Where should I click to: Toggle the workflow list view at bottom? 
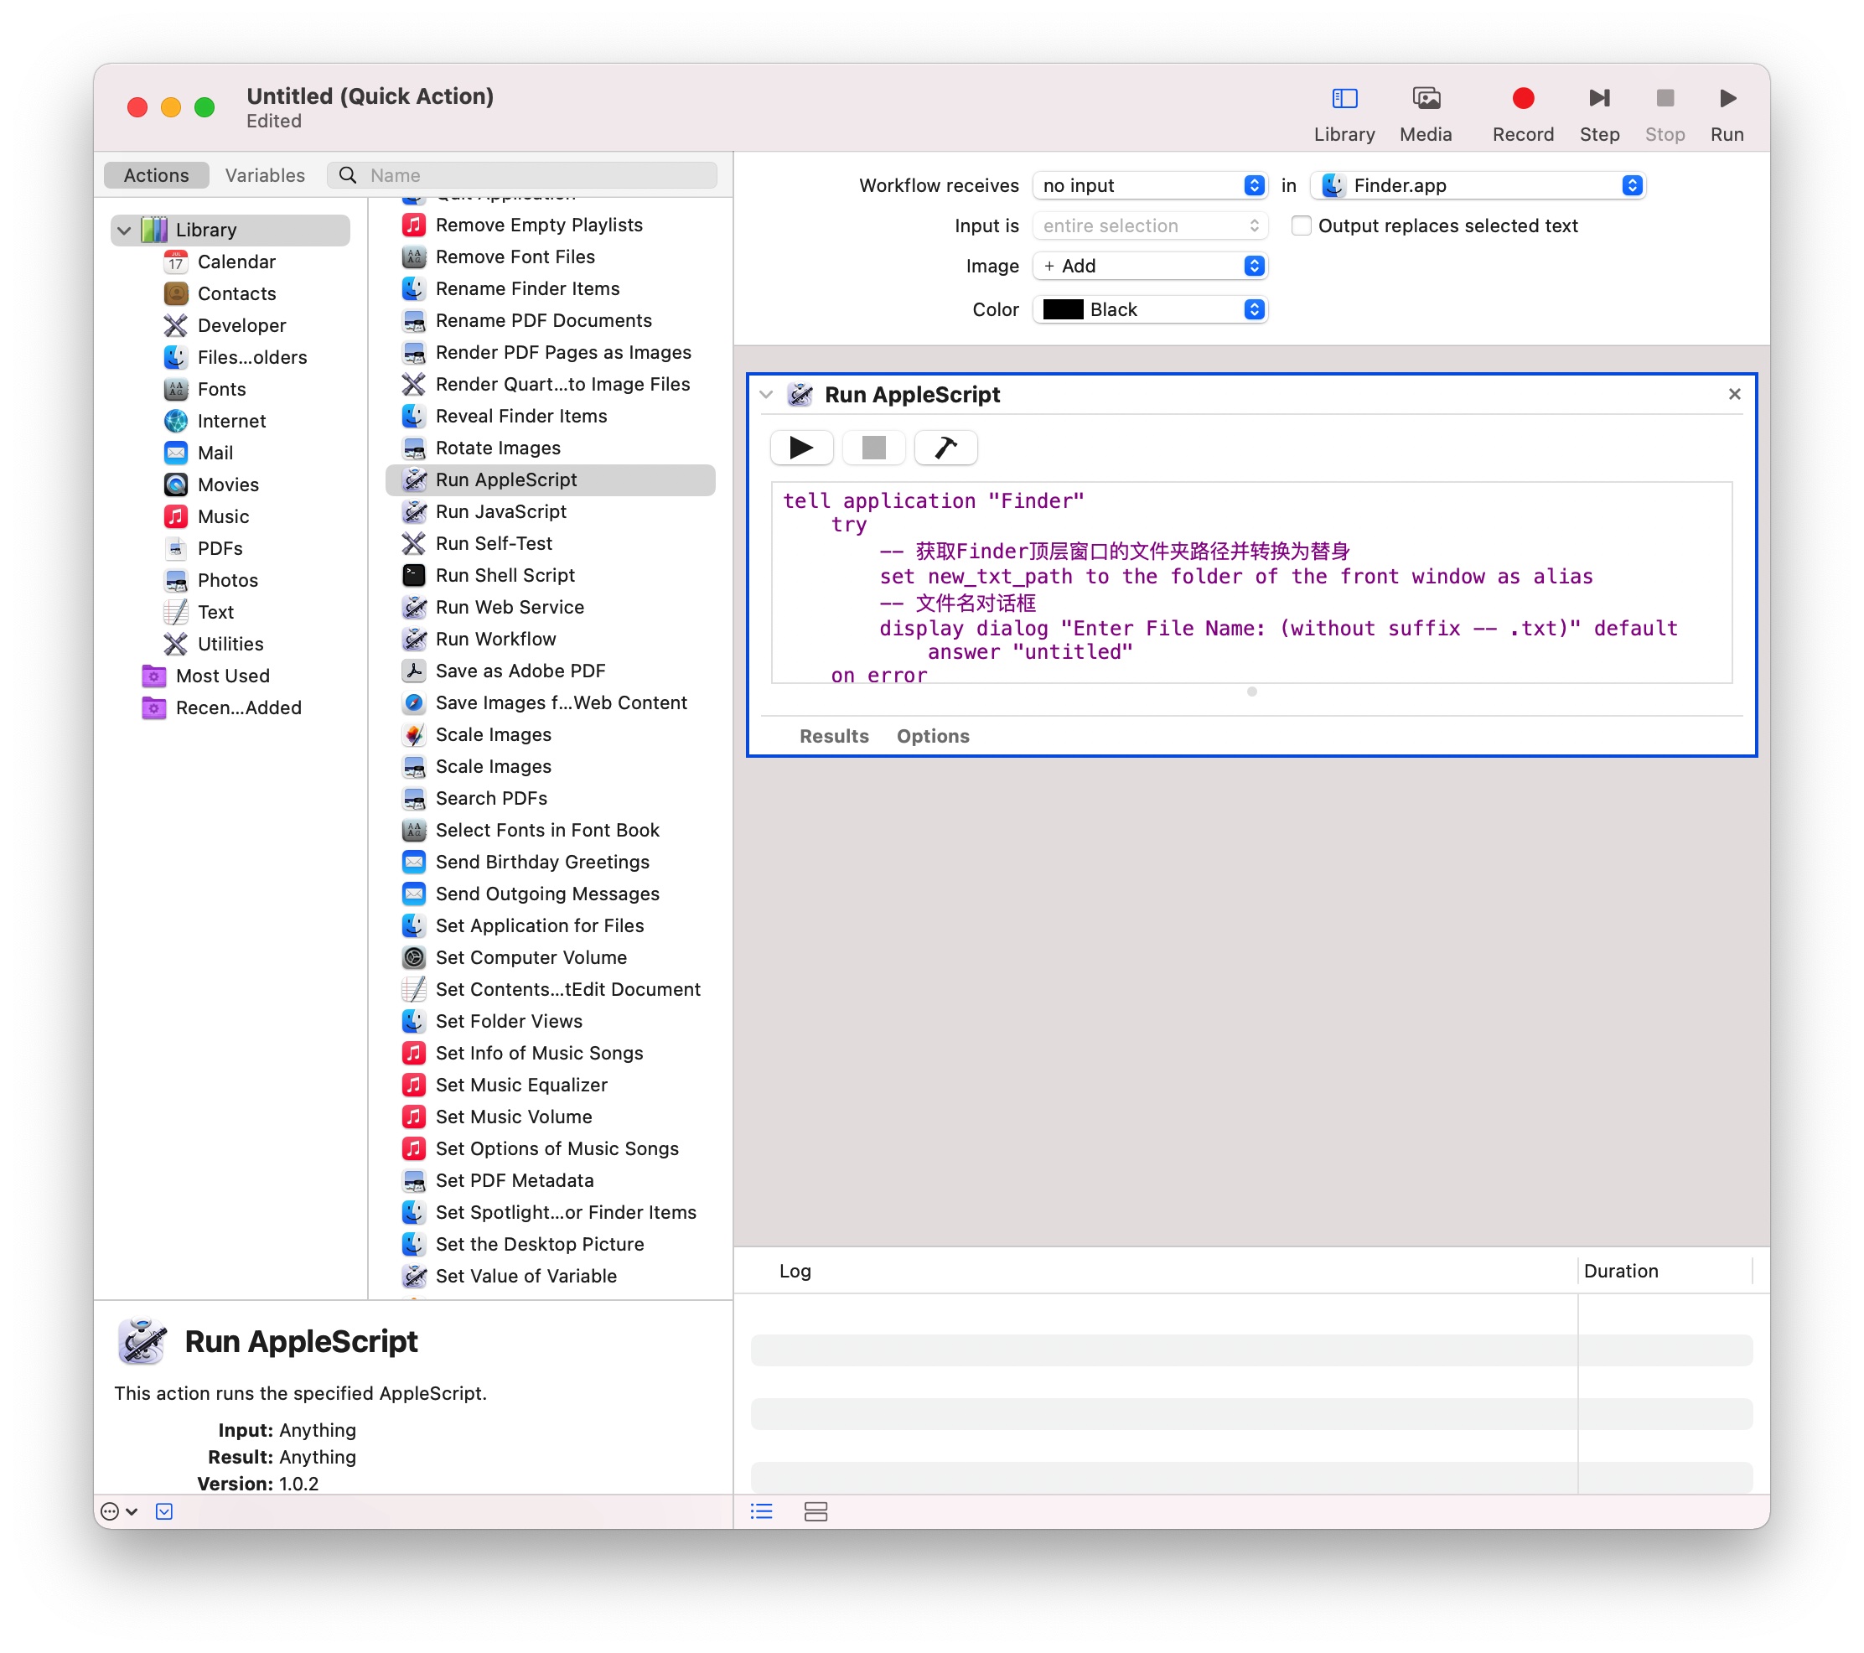(760, 1511)
